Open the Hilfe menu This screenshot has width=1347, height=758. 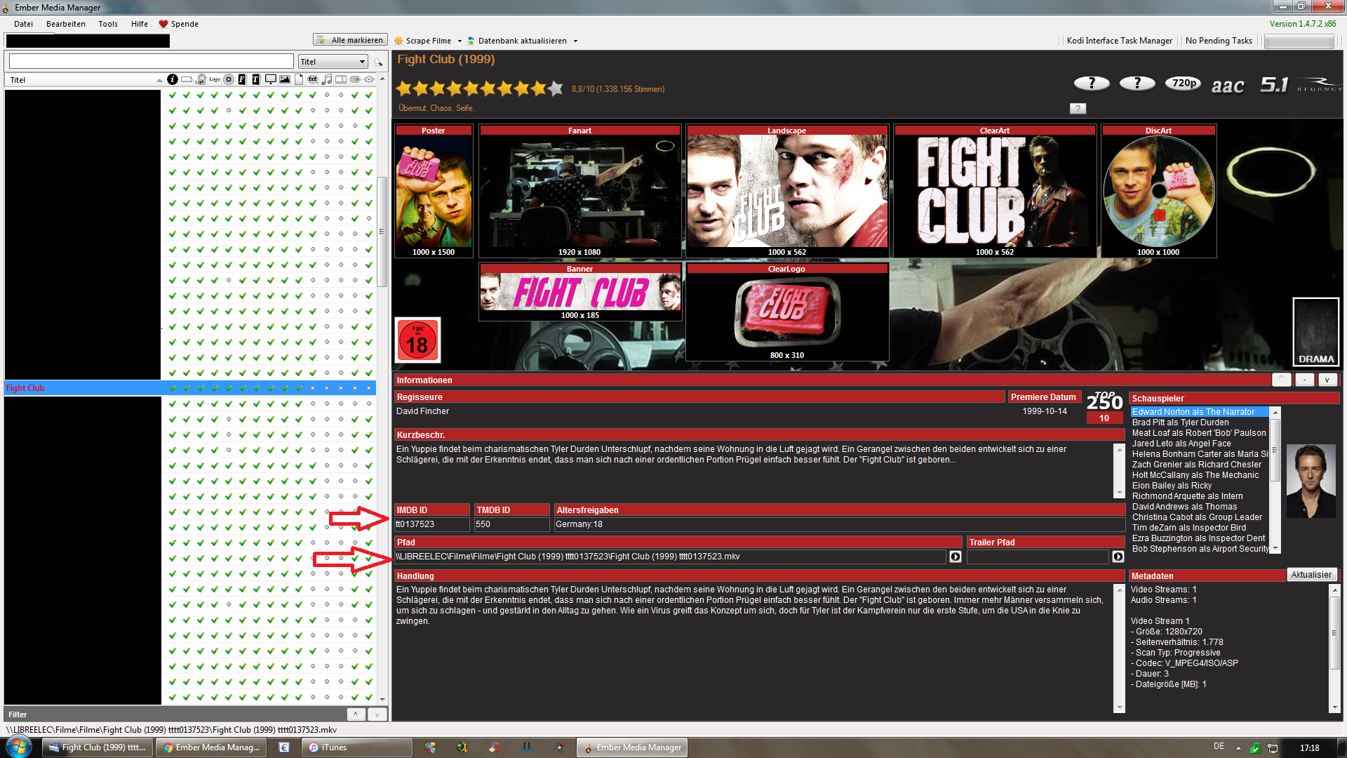pos(140,24)
